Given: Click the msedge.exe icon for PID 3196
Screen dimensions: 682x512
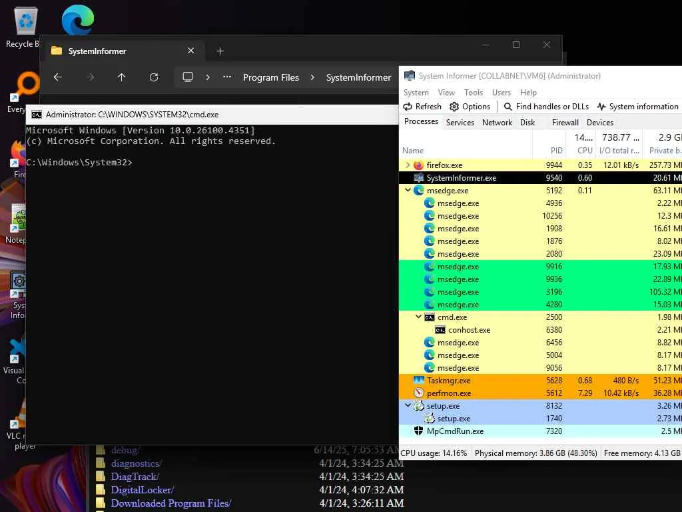Looking at the screenshot, I should tap(430, 292).
